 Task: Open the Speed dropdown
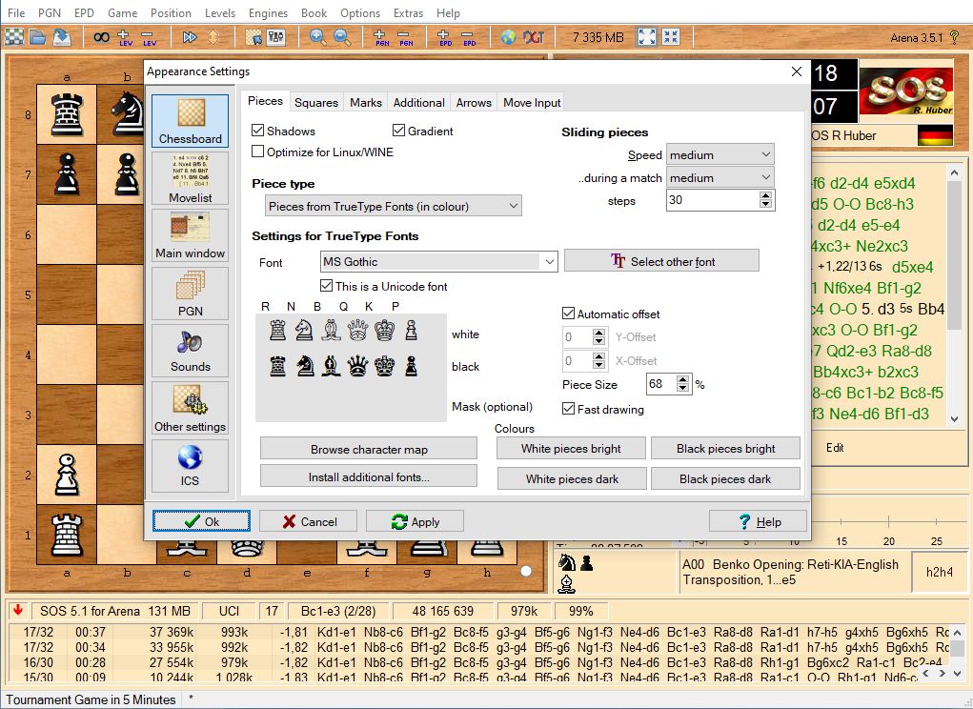(x=720, y=154)
